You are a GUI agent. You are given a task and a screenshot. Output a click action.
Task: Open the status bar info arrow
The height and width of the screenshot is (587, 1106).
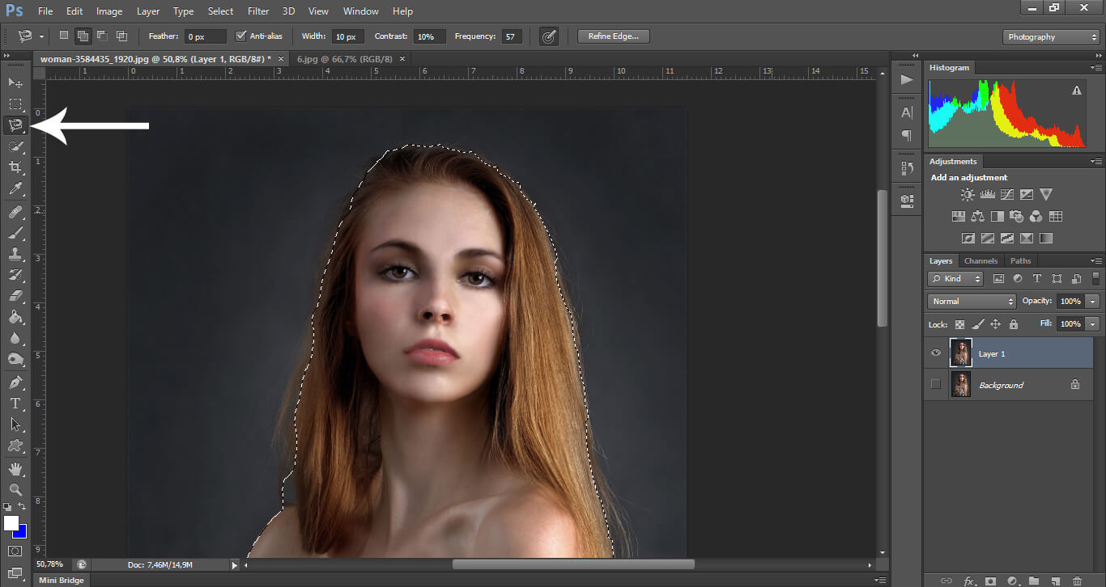235,564
